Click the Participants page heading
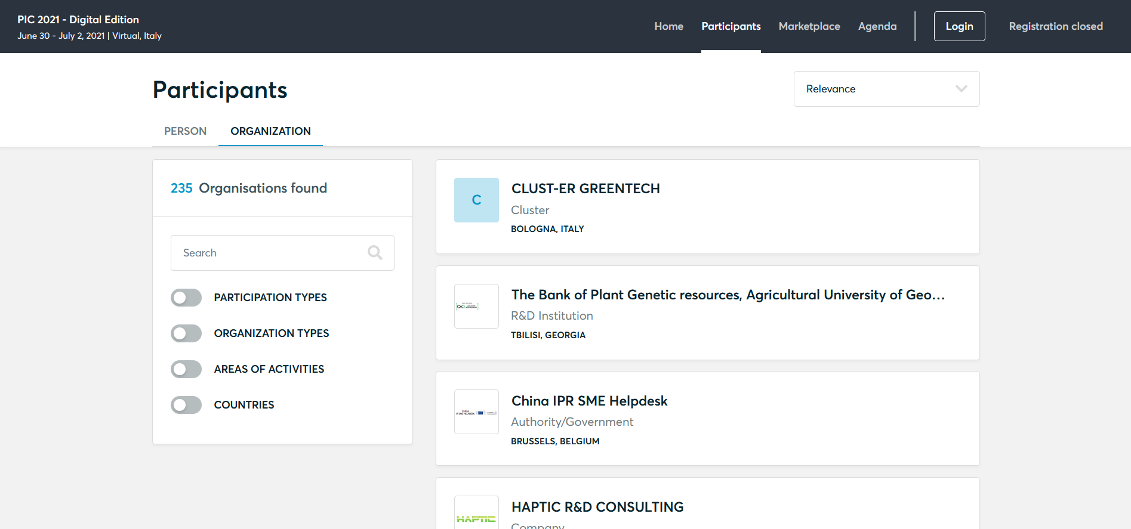The height and width of the screenshot is (529, 1131). [220, 90]
